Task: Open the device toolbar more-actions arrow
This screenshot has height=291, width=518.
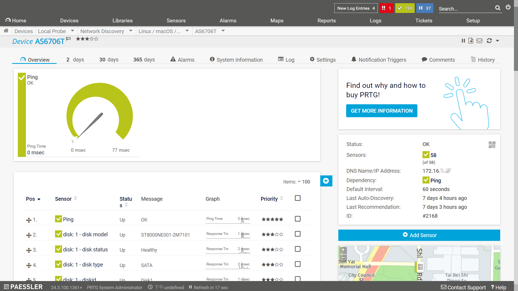Action: click(x=497, y=41)
